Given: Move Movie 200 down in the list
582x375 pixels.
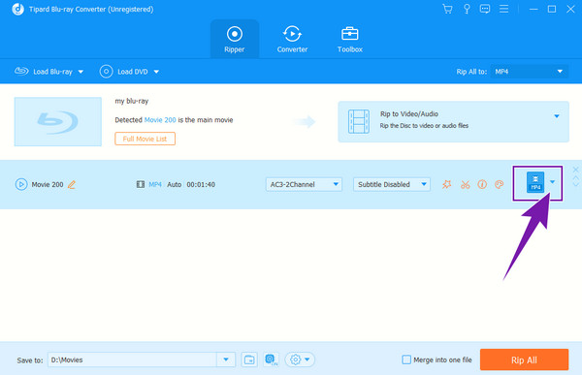Looking at the screenshot, I should [575, 184].
